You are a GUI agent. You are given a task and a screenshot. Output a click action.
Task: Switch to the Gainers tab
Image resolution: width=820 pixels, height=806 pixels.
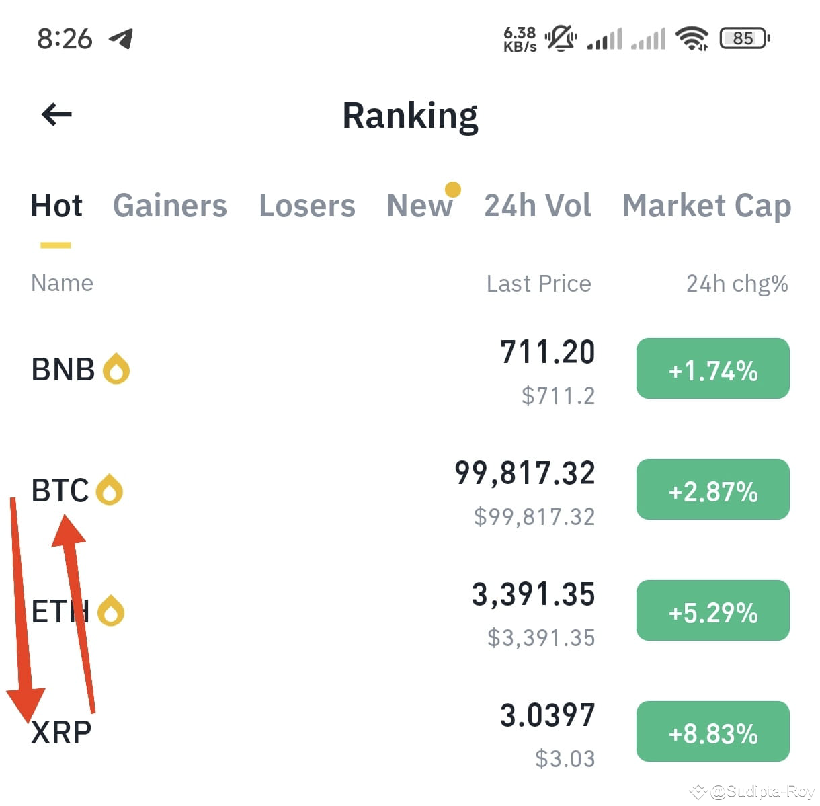pyautogui.click(x=170, y=206)
